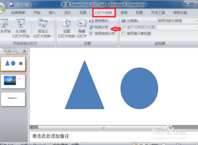
Task: Open the Undo history dropdown arrow
Action: (22, 5)
